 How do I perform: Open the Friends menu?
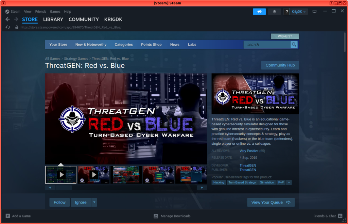point(41,12)
